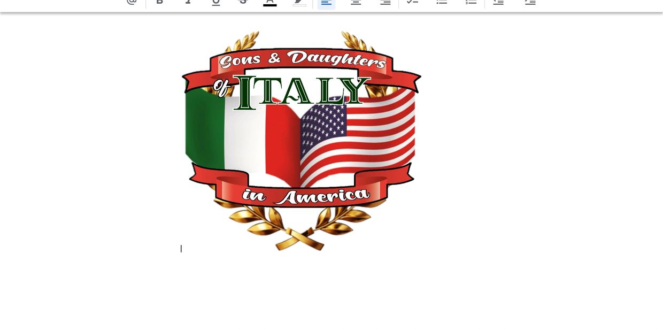Insert a bulleted list

point(442,2)
